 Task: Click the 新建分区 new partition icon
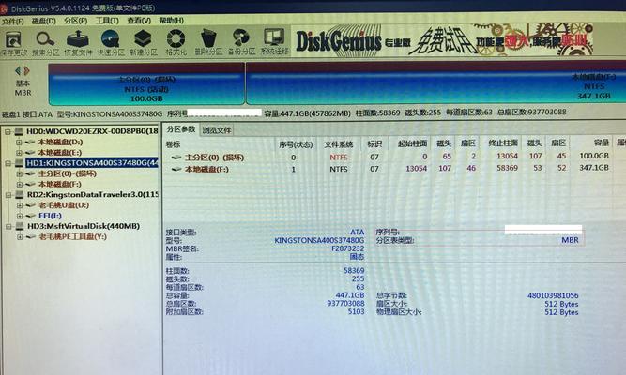[144, 43]
